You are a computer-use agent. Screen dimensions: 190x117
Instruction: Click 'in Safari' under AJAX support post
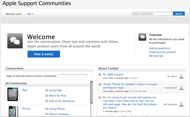[x=133, y=78]
